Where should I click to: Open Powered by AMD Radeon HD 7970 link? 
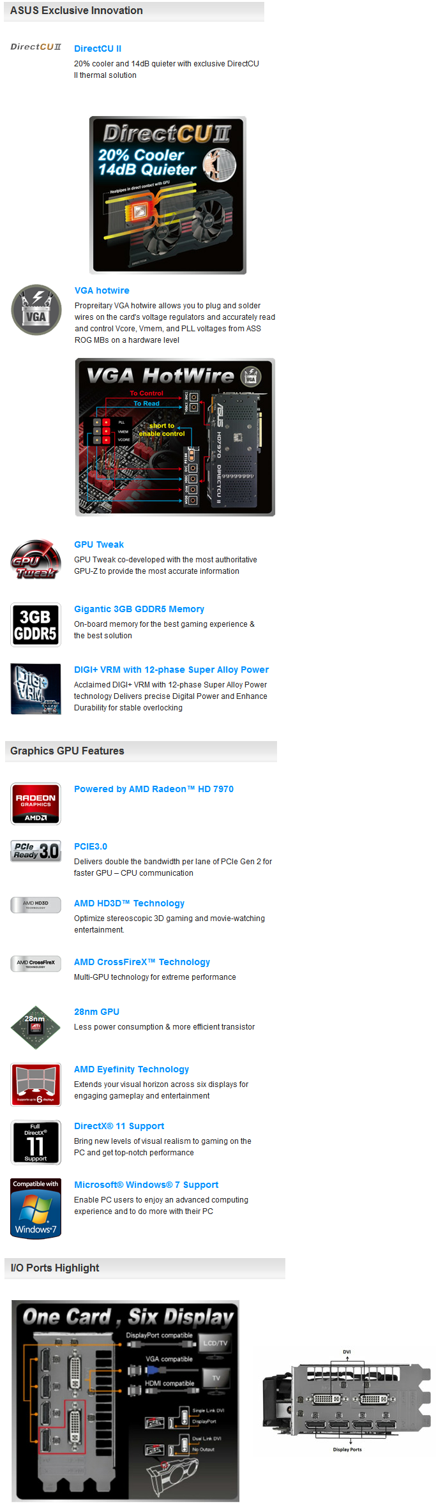tap(154, 789)
